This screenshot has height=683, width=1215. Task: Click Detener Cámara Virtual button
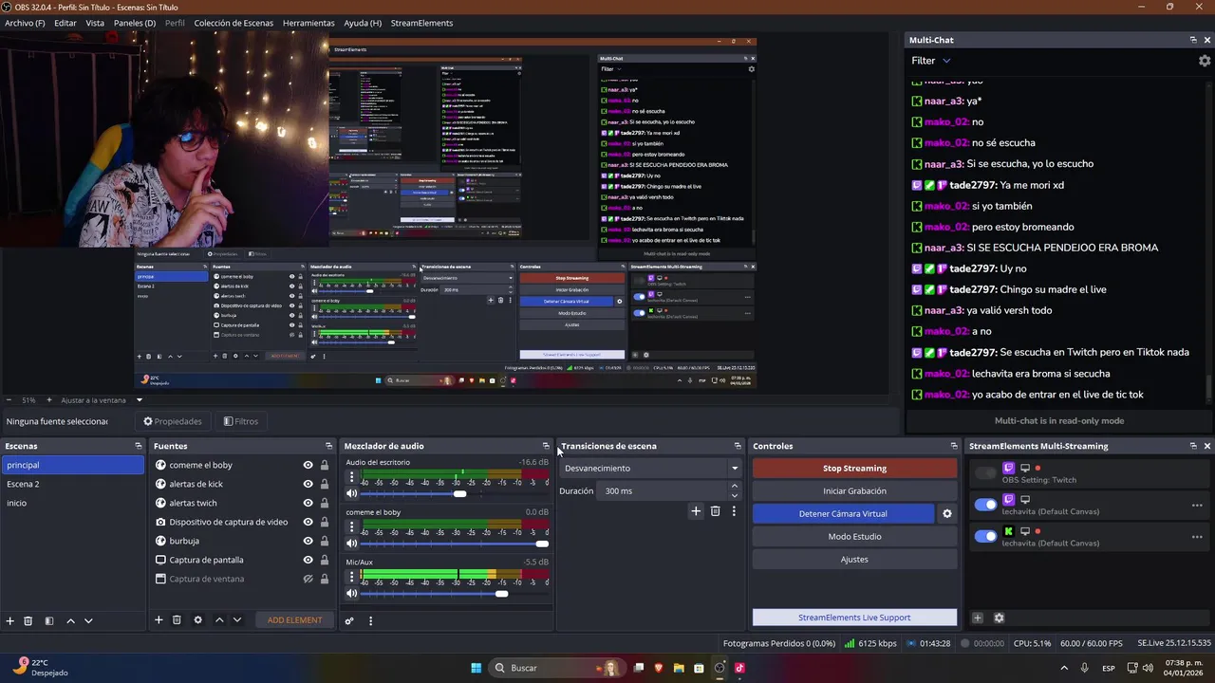pyautogui.click(x=843, y=514)
